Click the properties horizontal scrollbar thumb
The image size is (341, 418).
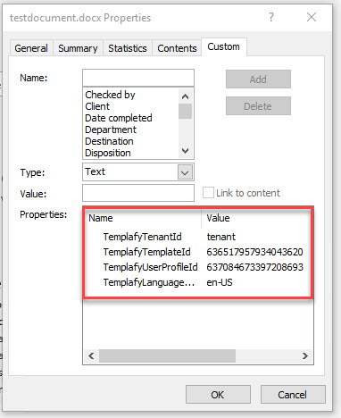(167, 355)
